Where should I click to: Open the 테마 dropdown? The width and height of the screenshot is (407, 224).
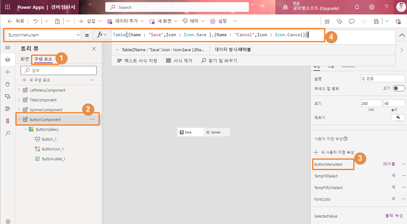pyautogui.click(x=203, y=21)
